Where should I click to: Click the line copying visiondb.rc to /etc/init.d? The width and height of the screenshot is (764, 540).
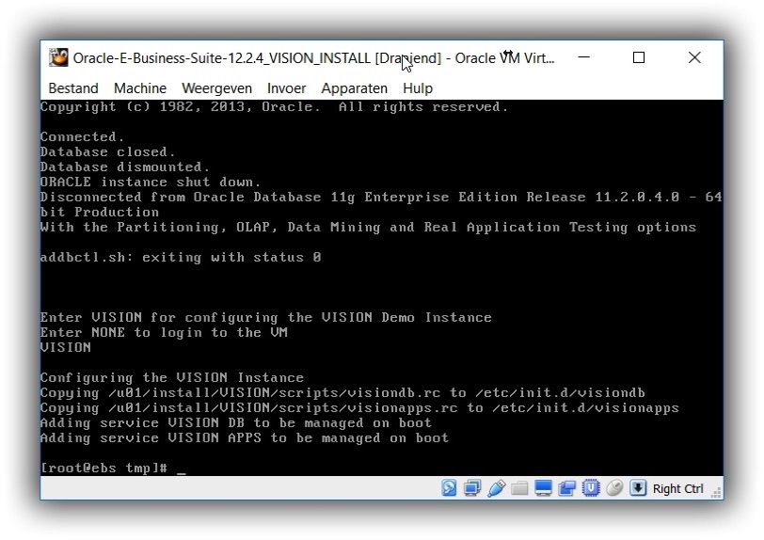click(342, 393)
